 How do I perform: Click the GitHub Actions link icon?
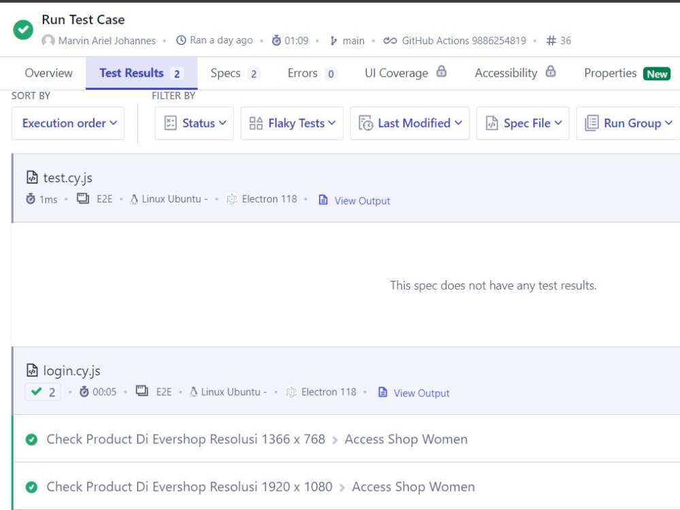tap(390, 41)
